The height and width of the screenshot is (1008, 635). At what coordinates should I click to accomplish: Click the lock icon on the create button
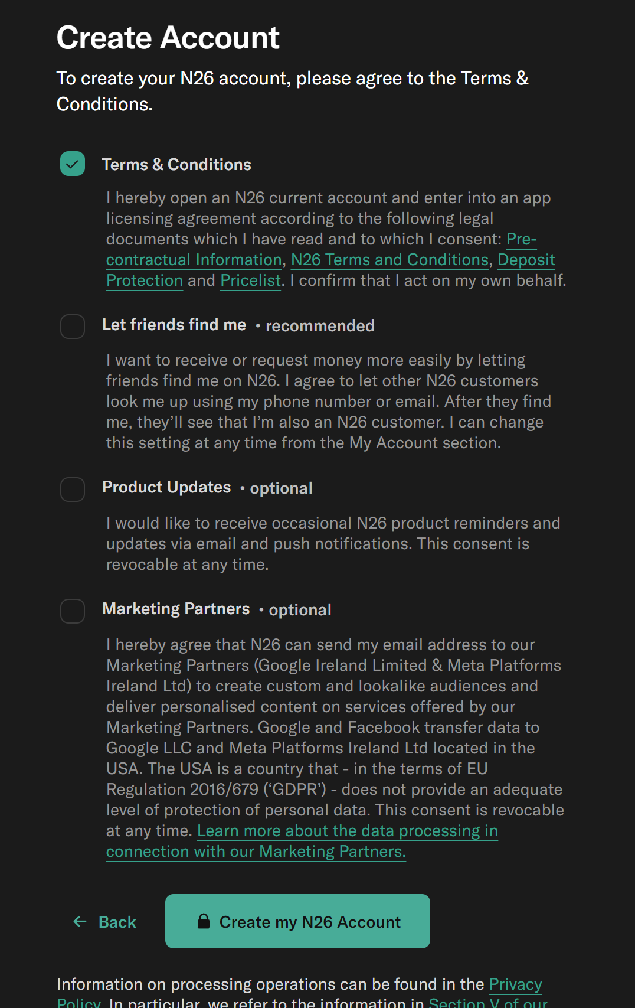204,921
